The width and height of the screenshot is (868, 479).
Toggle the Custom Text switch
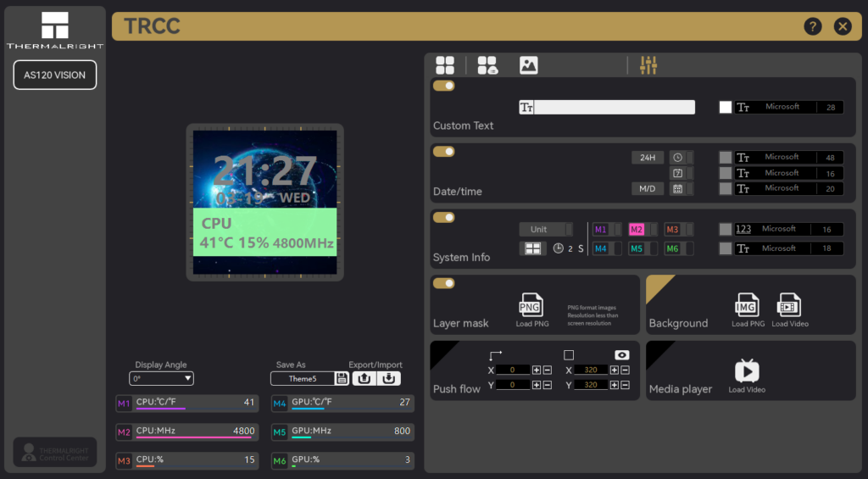pyautogui.click(x=444, y=86)
